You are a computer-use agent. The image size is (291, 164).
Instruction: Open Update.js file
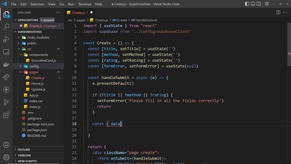(x=38, y=89)
